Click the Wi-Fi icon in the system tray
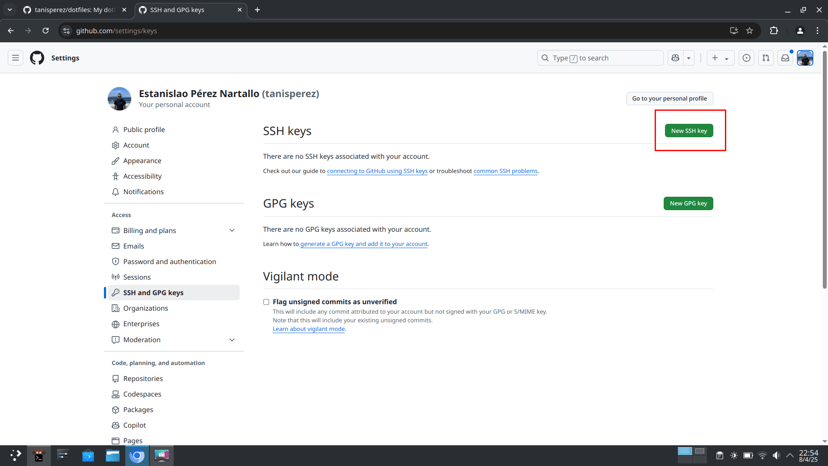Viewport: 828px width, 466px height. point(763,455)
